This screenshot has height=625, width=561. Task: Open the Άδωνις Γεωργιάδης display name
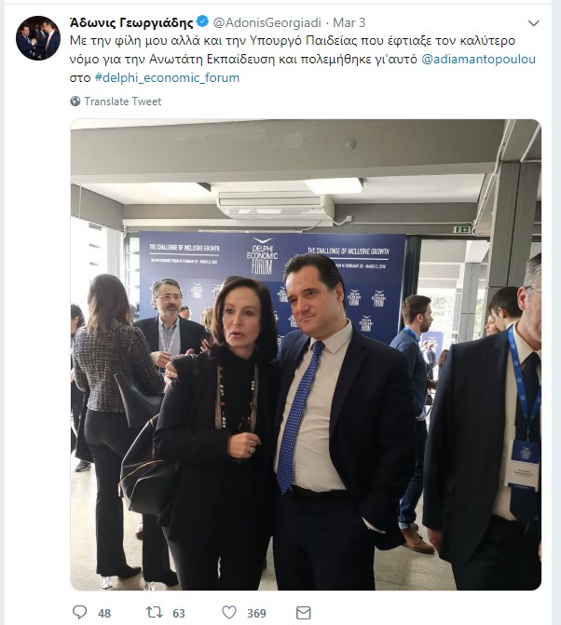(x=131, y=22)
